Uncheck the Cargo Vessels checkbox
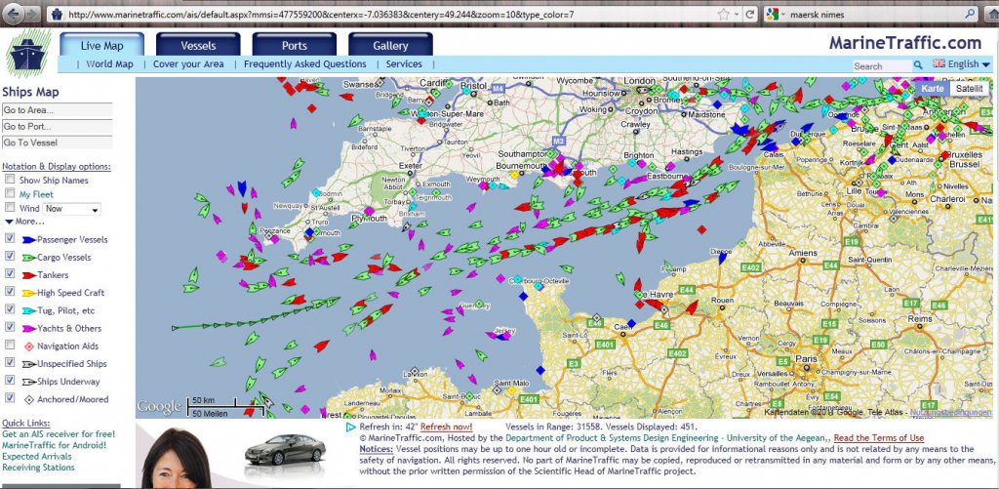The height and width of the screenshot is (489, 999). coord(10,257)
